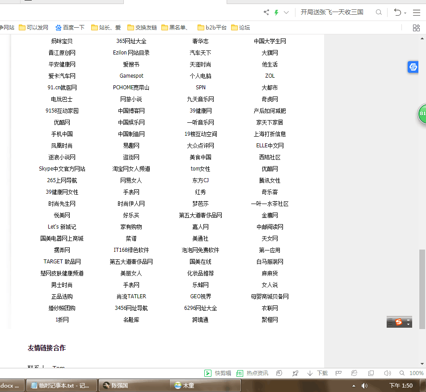Open Sogou input toolbar dropdown arrow
Screen dimensions: 426x392
pos(408,324)
